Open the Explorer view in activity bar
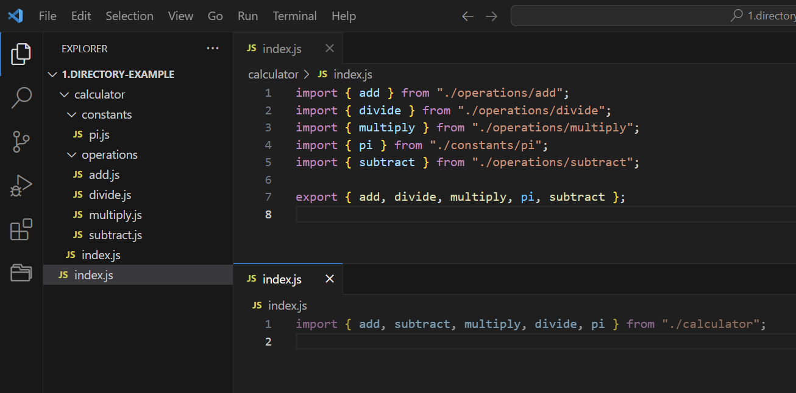 click(21, 54)
